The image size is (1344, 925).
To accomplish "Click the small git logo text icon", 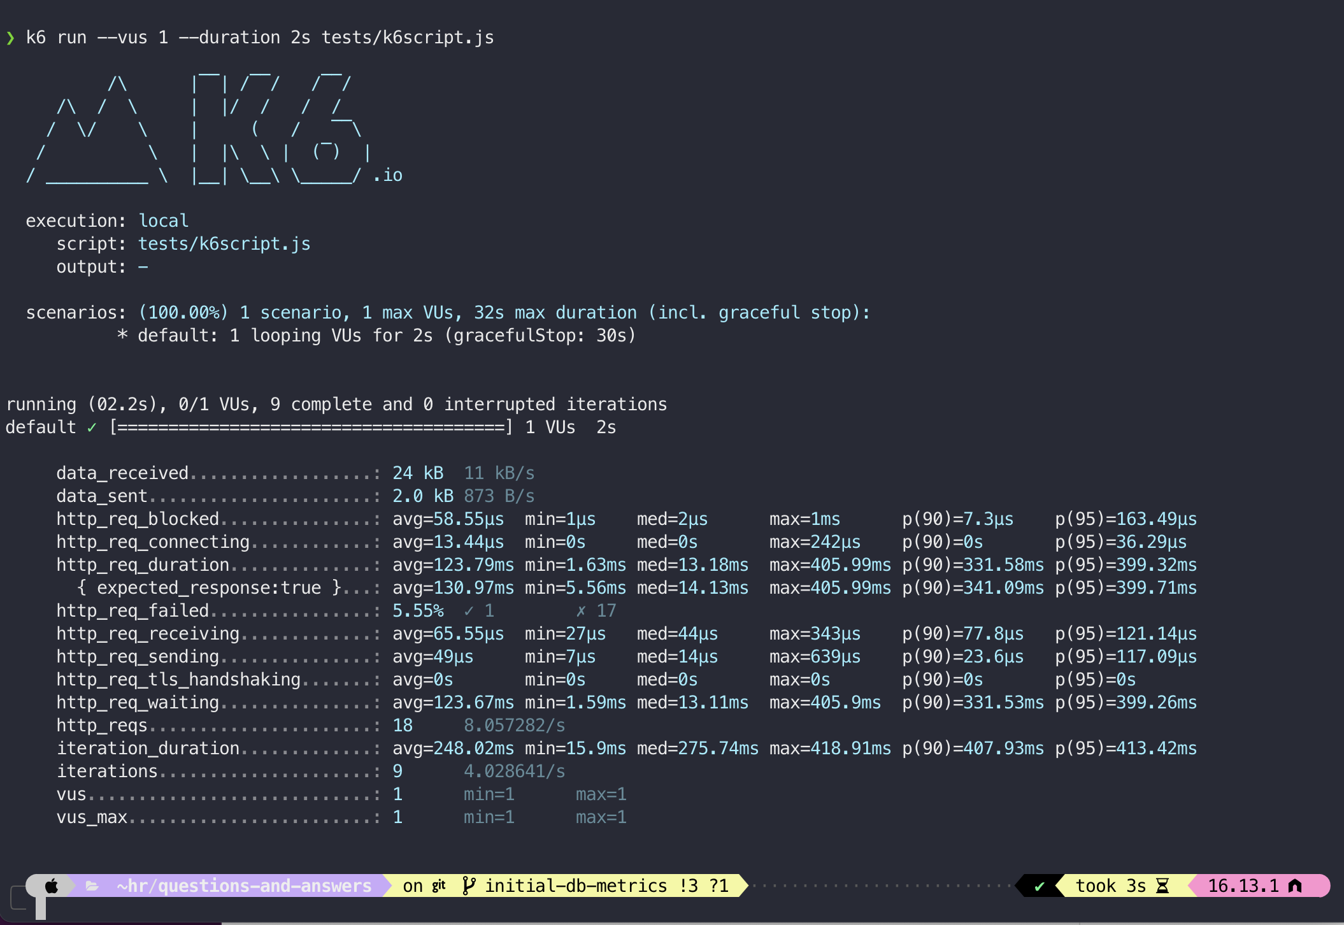I will point(439,886).
